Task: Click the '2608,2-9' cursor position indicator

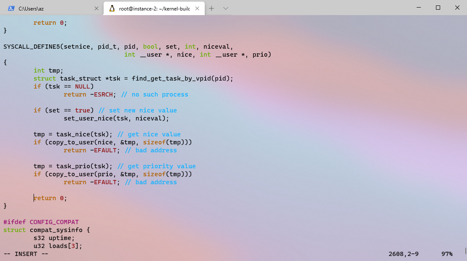Action: pyautogui.click(x=403, y=254)
